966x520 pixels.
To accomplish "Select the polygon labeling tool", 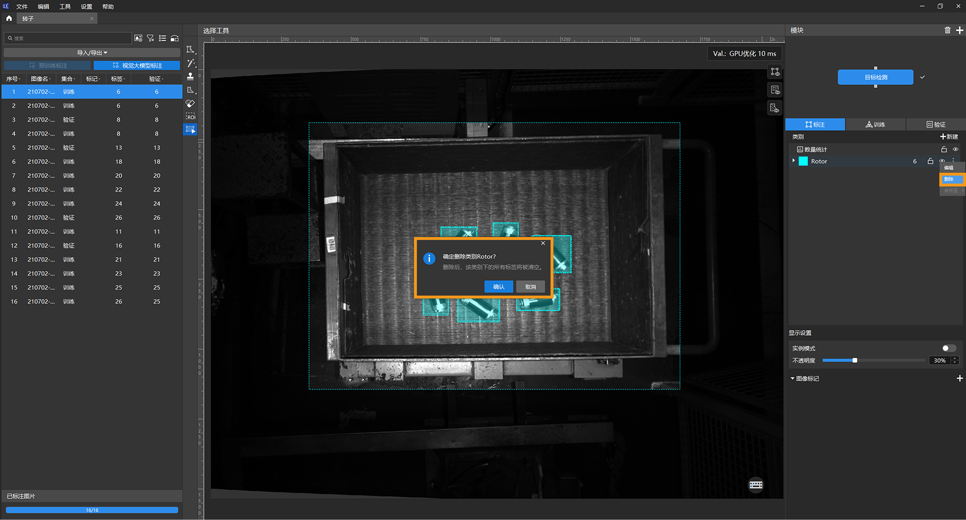I will [x=190, y=50].
